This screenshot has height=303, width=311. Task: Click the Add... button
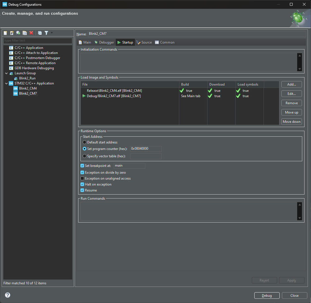tap(291, 84)
